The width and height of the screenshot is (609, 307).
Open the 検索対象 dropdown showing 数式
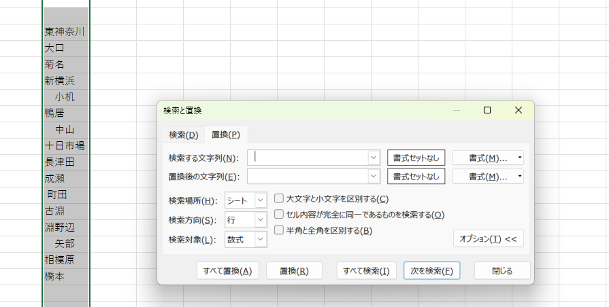261,239
